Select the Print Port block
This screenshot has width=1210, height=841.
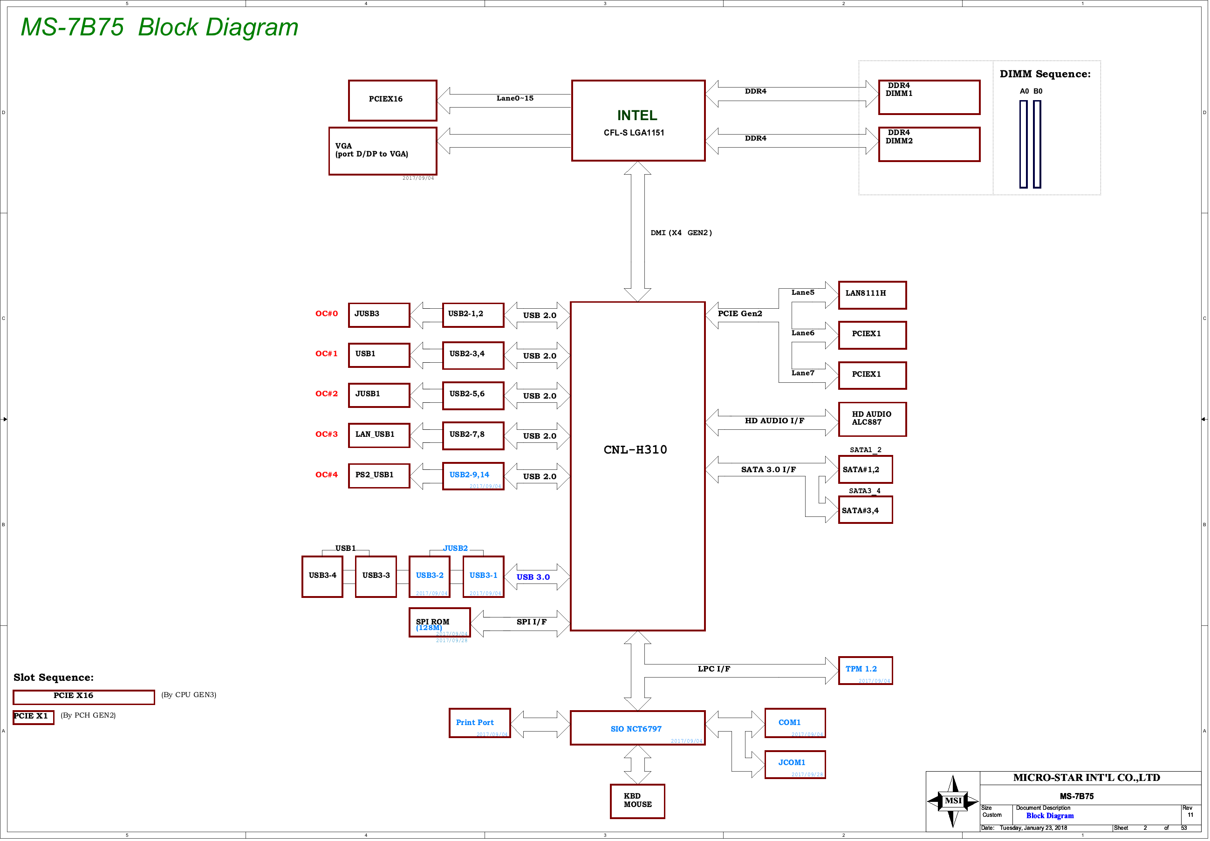coord(479,723)
